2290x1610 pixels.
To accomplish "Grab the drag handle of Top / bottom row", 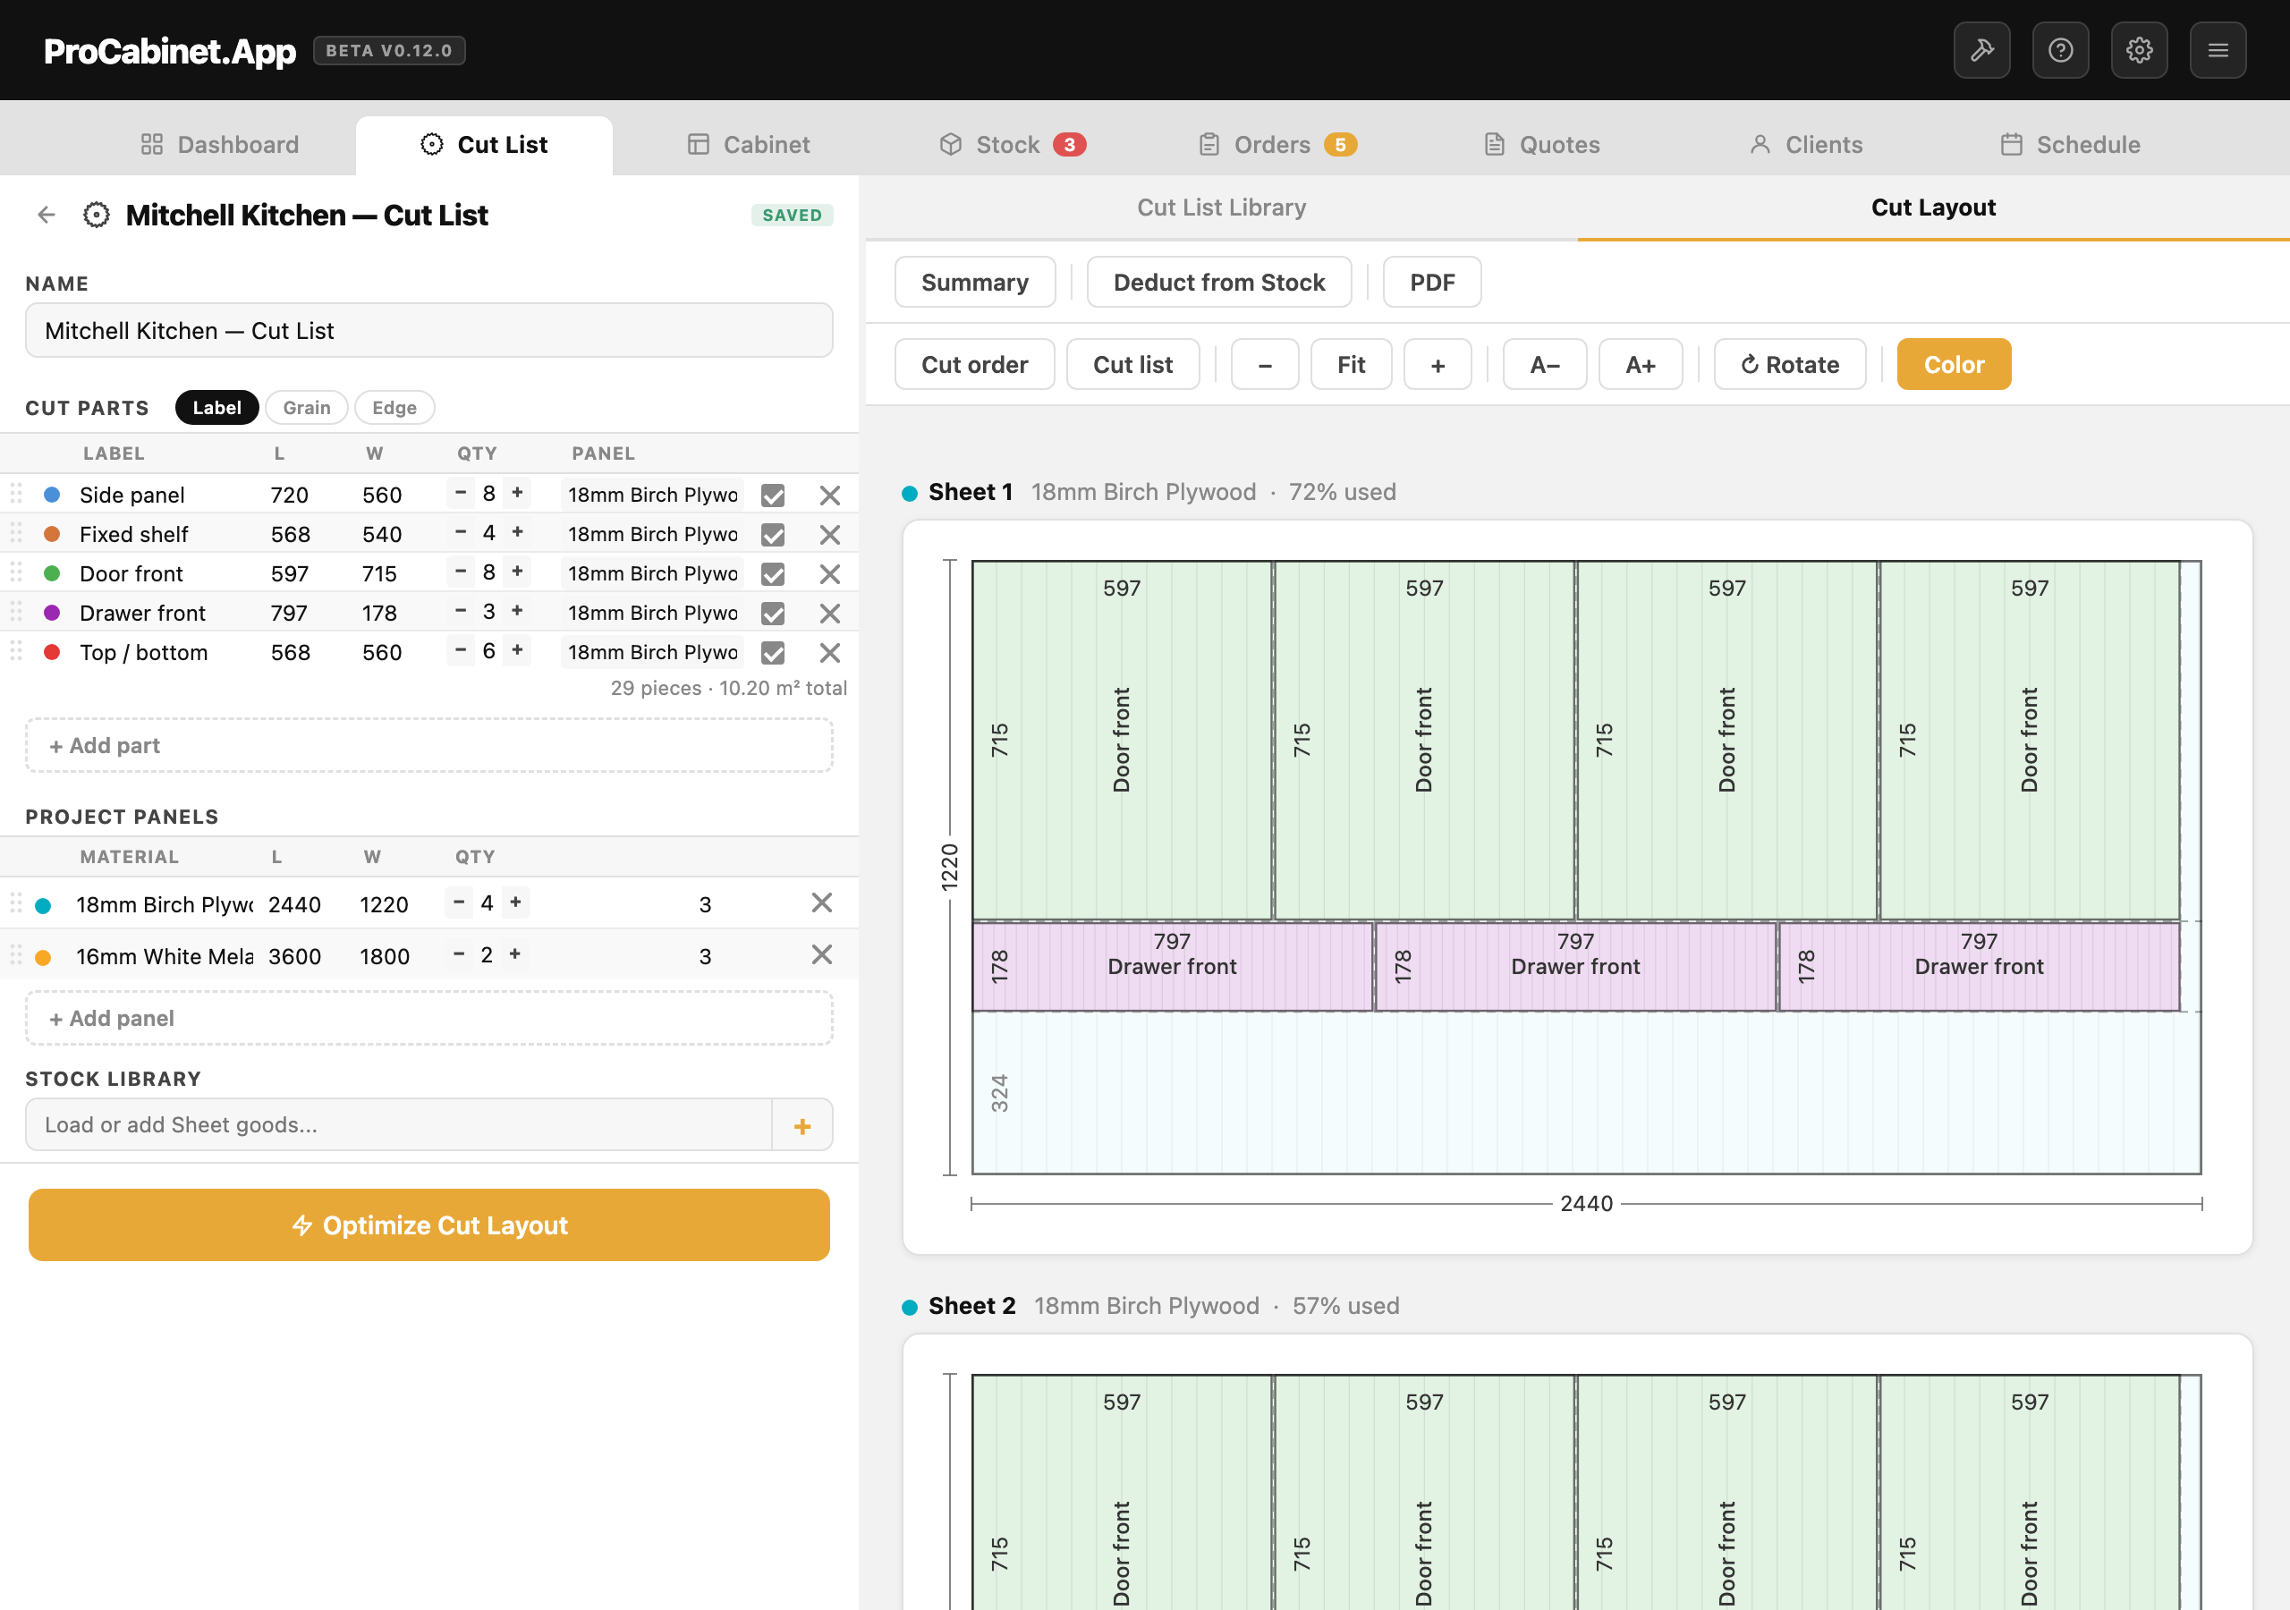I will coord(16,650).
